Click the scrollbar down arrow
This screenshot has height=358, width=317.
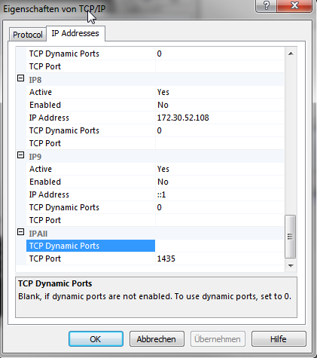(x=291, y=265)
